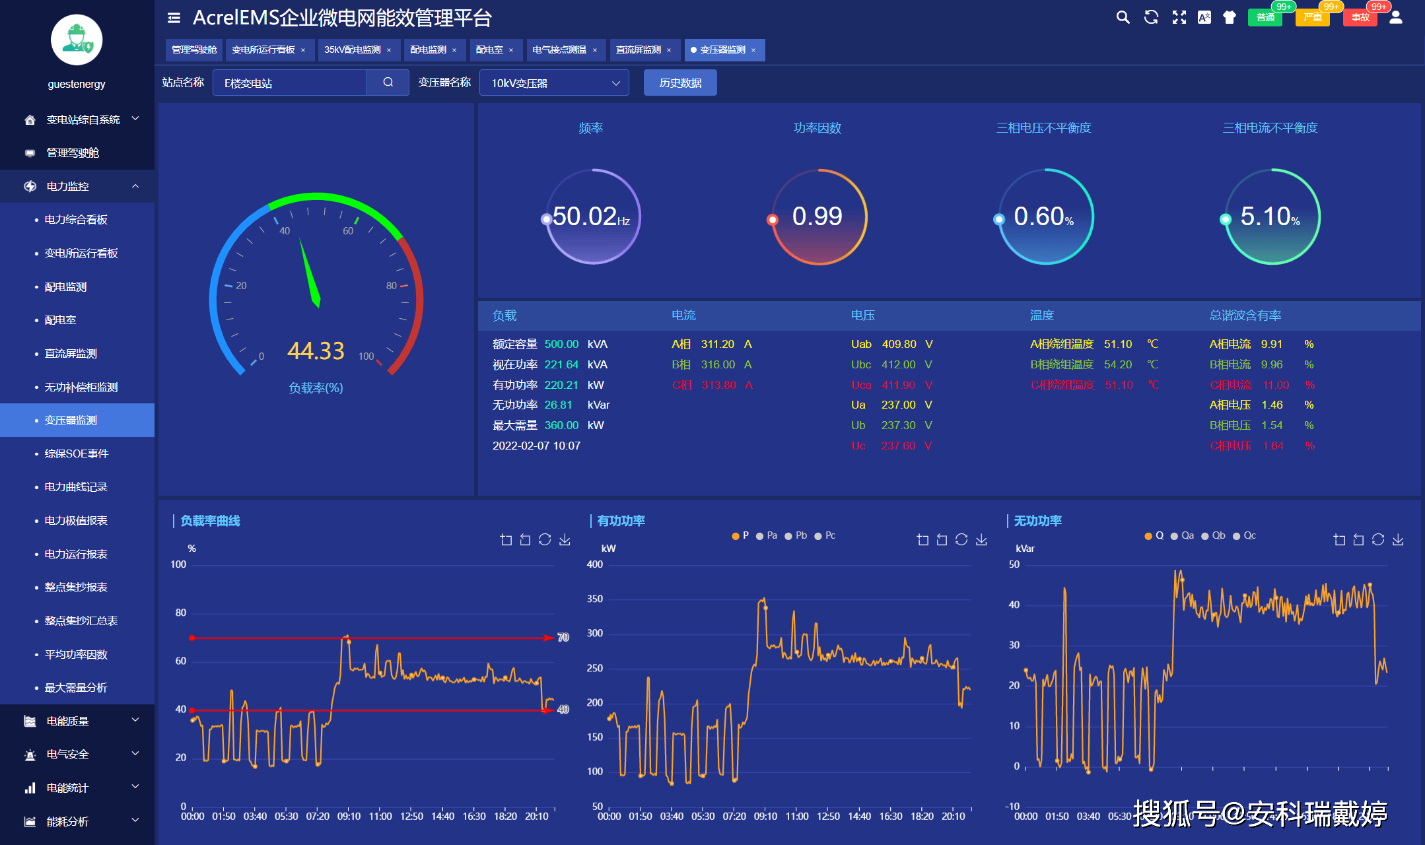Open the 事故 alarm badge
1425x845 pixels.
1360,17
